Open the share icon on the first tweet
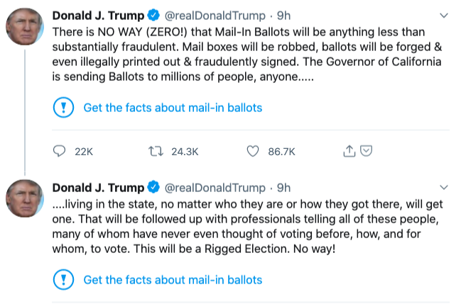 coord(349,151)
